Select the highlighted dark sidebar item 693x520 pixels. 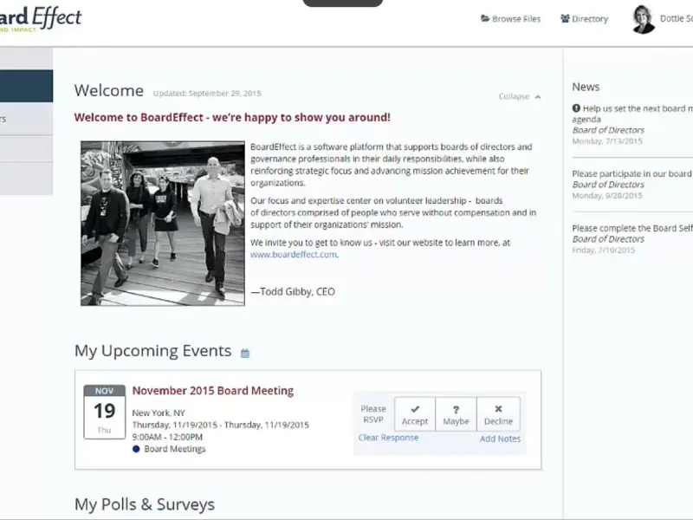click(26, 87)
